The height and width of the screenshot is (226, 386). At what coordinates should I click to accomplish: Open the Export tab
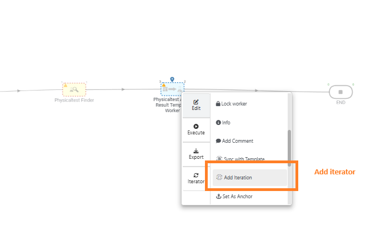[196, 154]
